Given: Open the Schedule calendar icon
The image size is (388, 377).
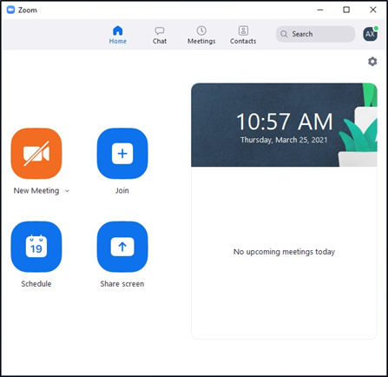Looking at the screenshot, I should coord(36,247).
